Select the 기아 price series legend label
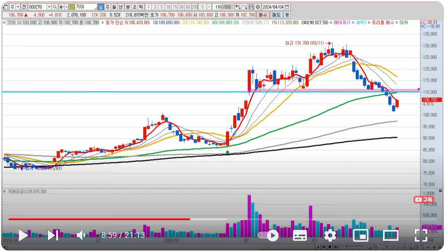 point(53,22)
